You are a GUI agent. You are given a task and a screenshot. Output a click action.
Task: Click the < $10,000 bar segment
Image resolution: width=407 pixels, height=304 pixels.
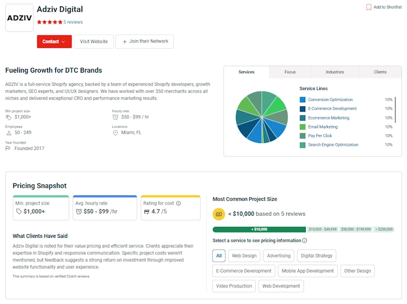click(x=259, y=229)
